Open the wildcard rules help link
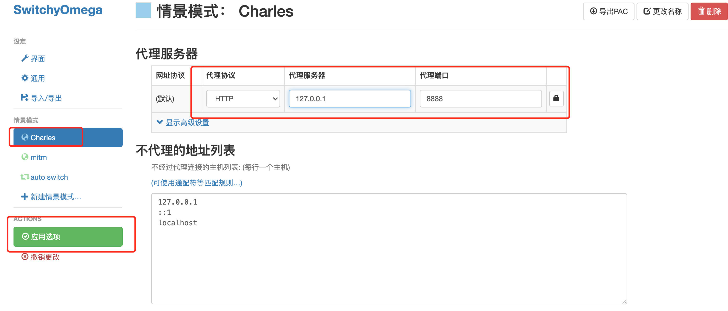 point(196,183)
